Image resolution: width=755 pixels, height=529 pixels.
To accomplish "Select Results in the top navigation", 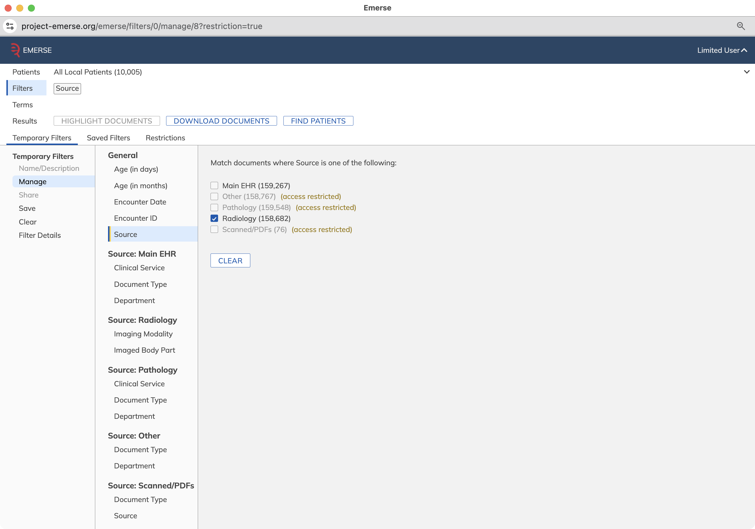I will [25, 121].
